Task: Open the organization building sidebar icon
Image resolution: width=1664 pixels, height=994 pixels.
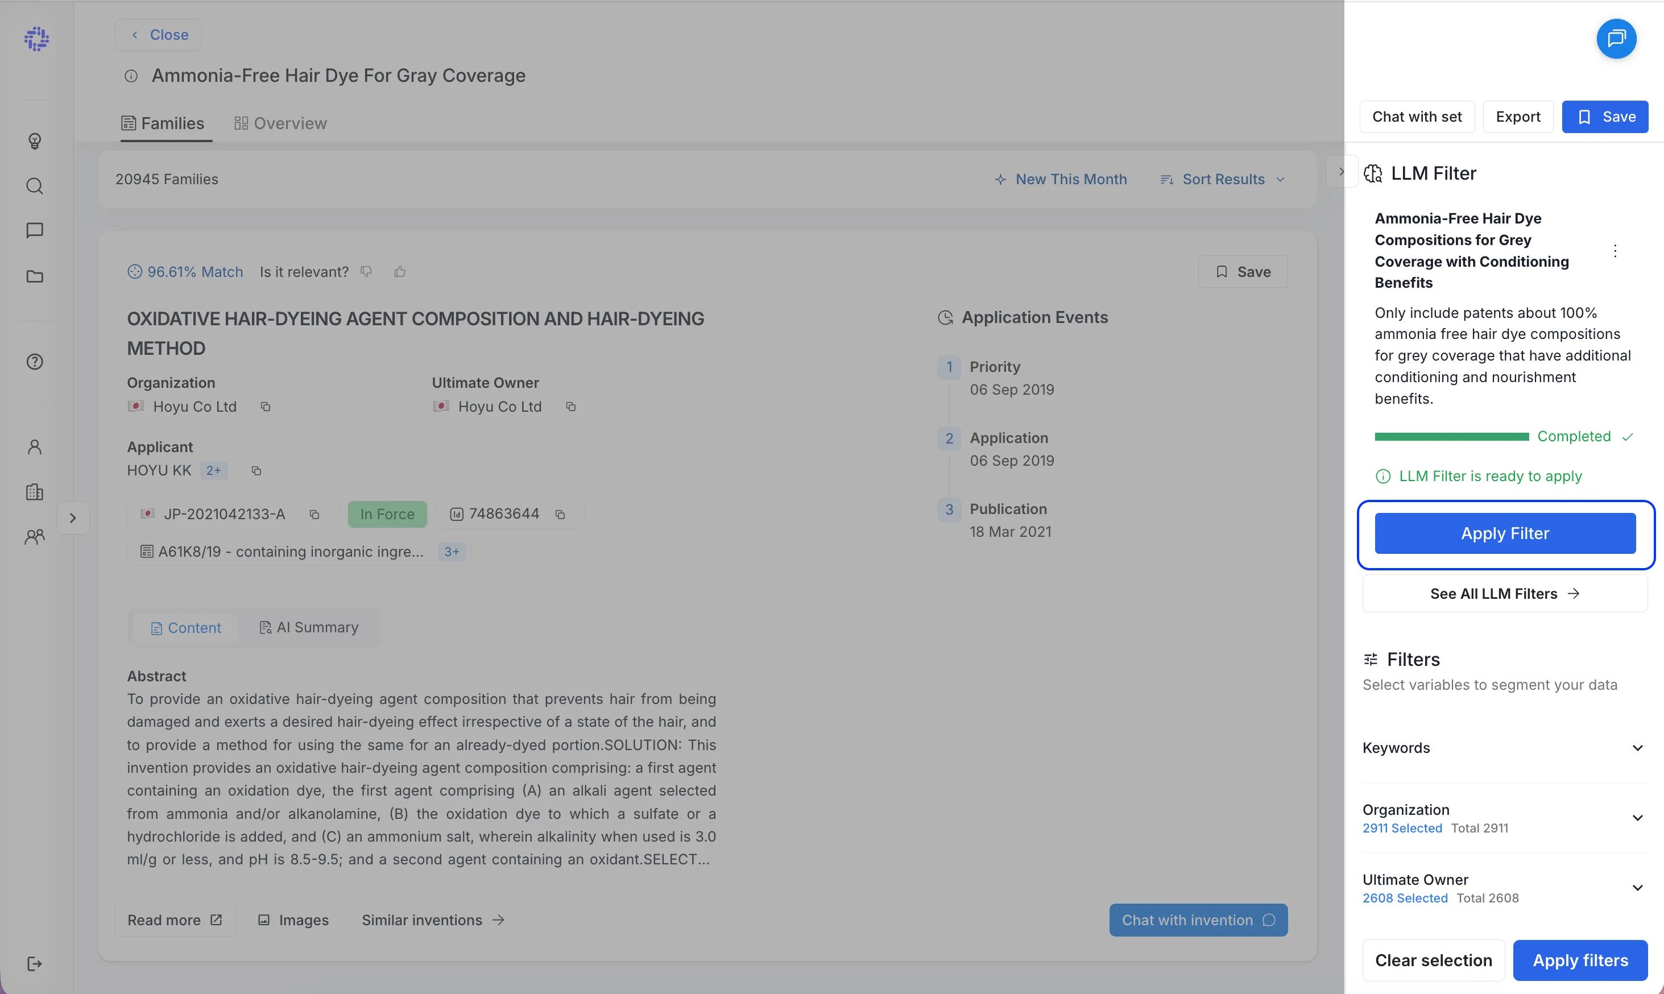Action: point(35,492)
